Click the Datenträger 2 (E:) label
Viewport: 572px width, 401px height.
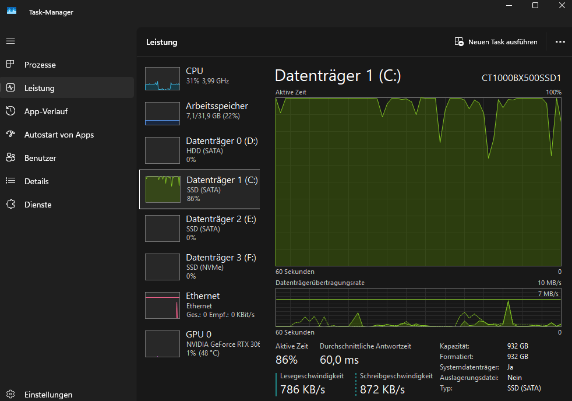pos(221,219)
